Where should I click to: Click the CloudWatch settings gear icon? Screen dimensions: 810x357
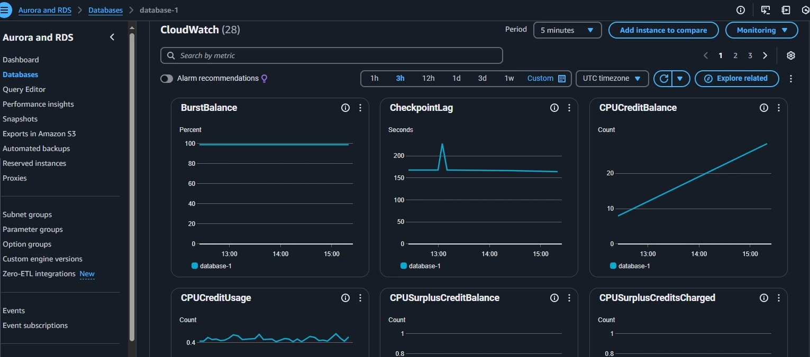[x=790, y=55]
